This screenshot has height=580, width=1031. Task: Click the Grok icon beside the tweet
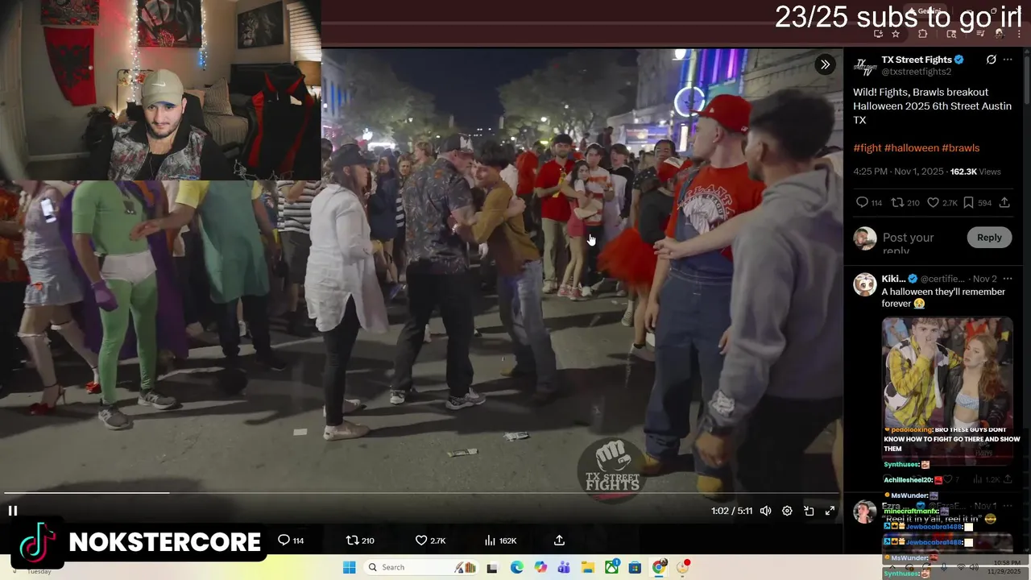pyautogui.click(x=991, y=60)
